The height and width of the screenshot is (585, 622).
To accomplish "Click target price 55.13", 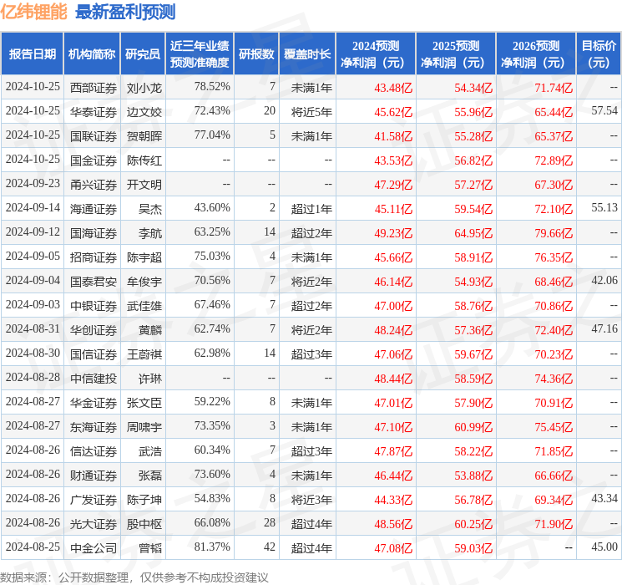I will coord(604,207).
